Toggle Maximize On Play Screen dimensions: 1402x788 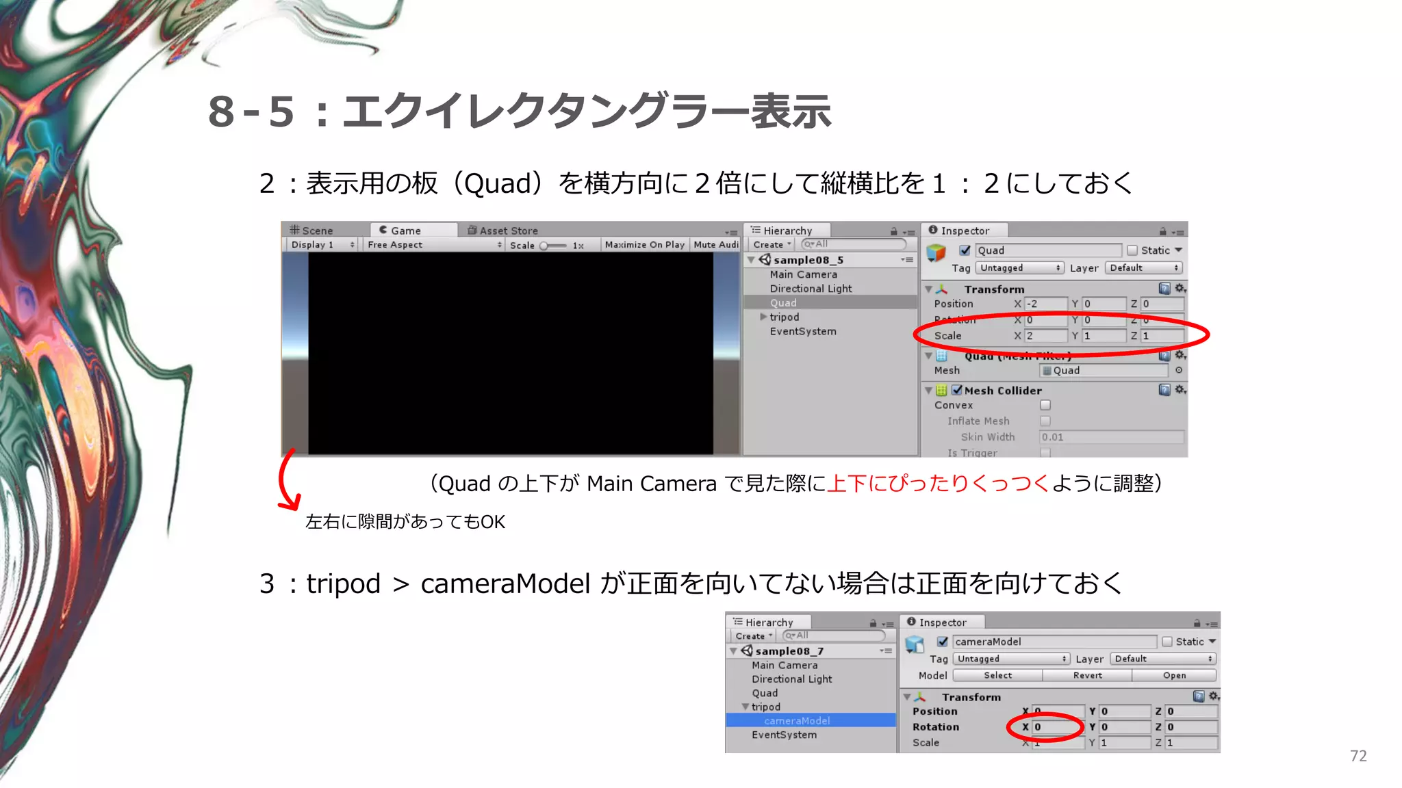(x=645, y=245)
